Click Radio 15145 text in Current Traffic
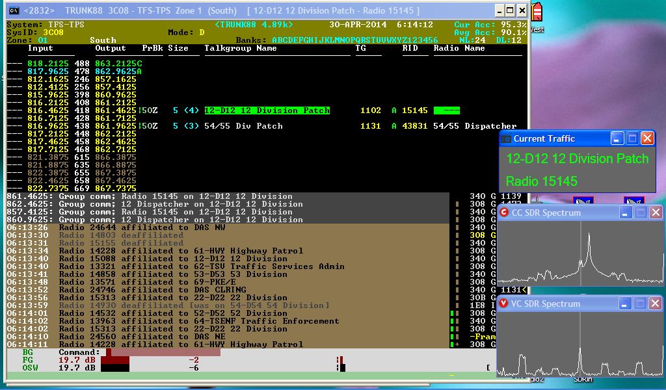666x390 pixels. (x=542, y=181)
